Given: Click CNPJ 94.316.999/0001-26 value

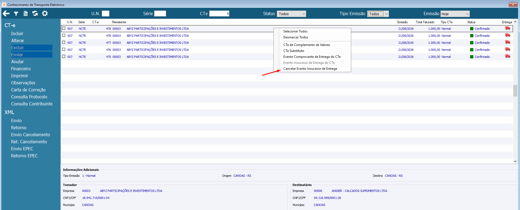Looking at the screenshot, I should click(327, 198).
